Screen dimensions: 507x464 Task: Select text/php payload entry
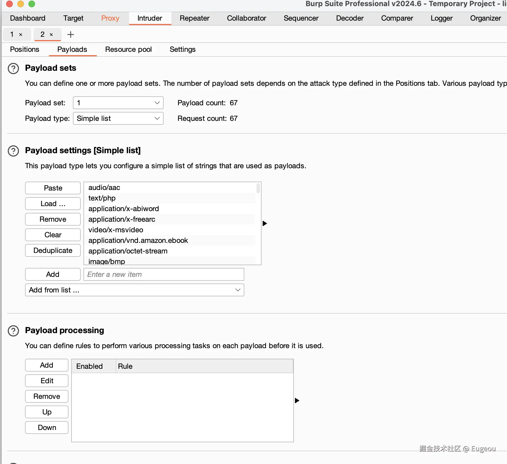(170, 198)
